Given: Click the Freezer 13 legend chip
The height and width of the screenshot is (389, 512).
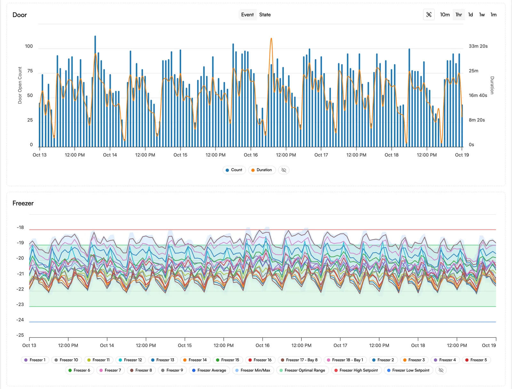Looking at the screenshot, I should coord(163,360).
